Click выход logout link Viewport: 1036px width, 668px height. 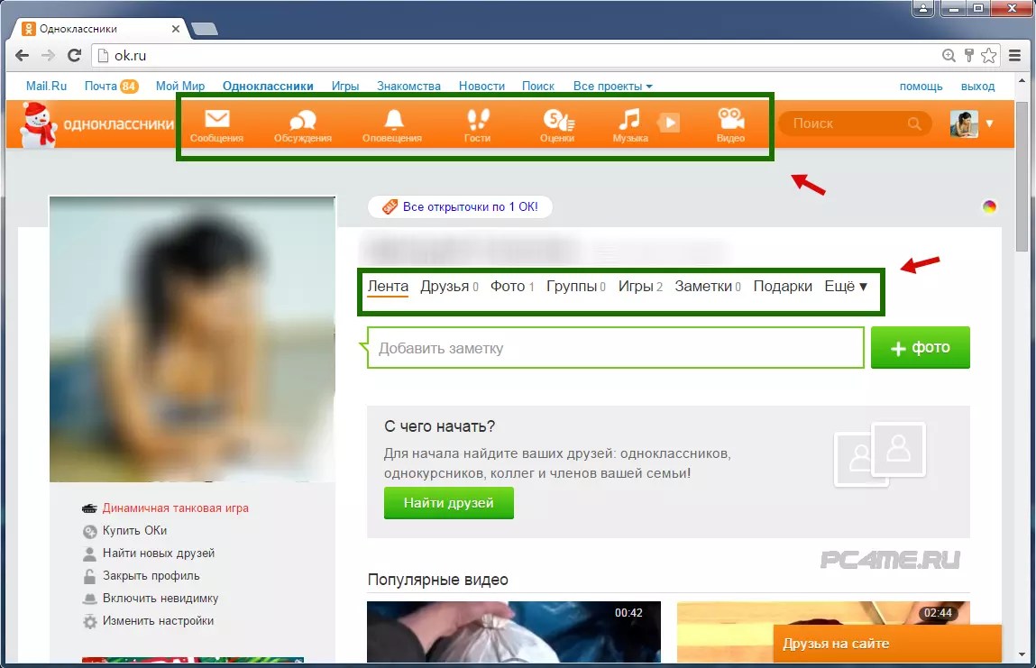click(978, 87)
